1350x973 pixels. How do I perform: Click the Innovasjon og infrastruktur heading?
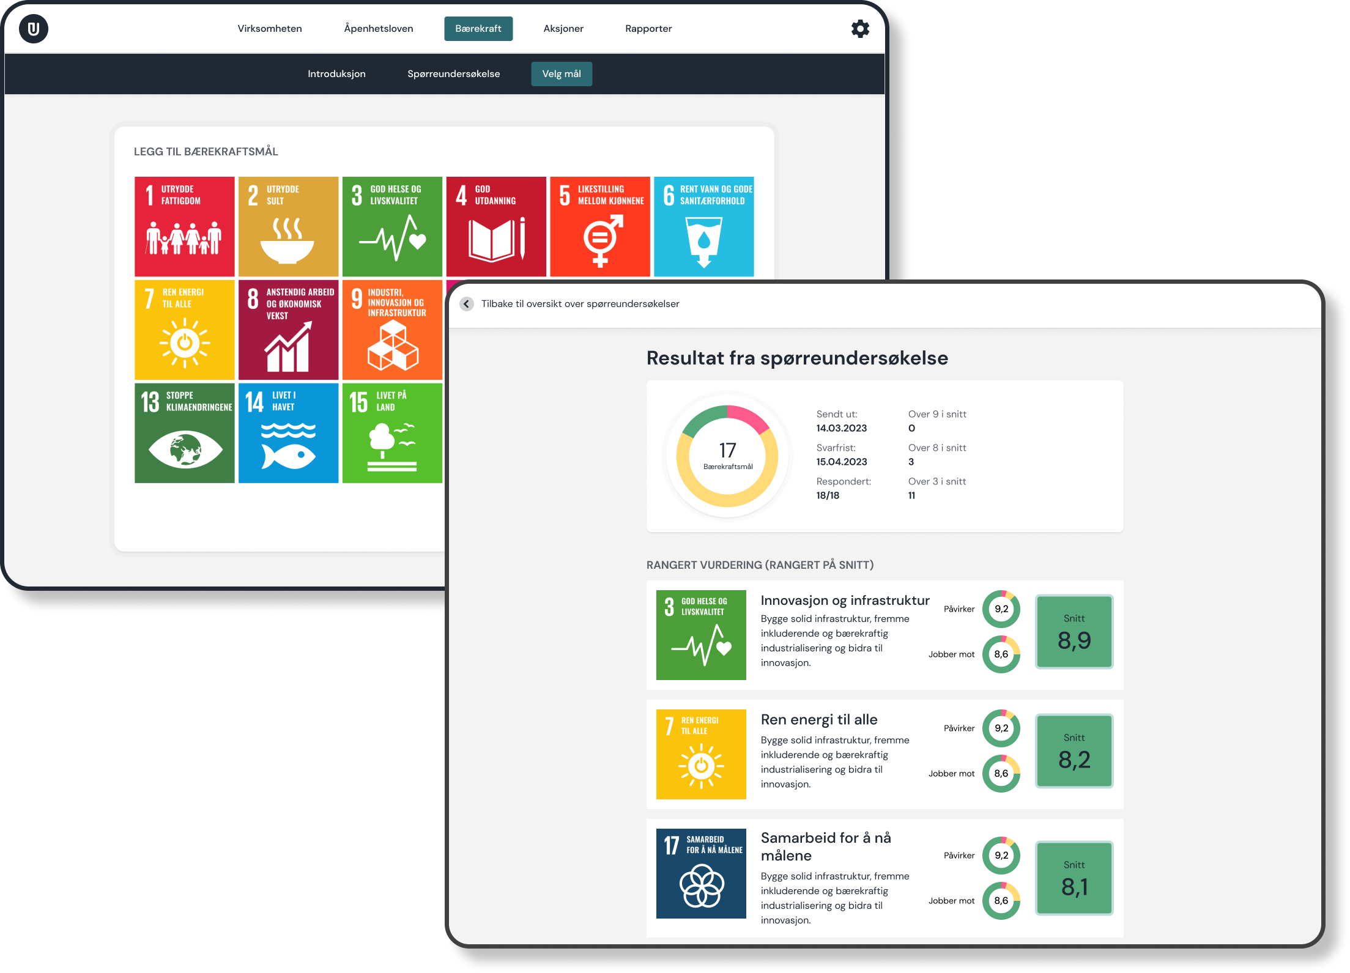pyautogui.click(x=845, y=601)
